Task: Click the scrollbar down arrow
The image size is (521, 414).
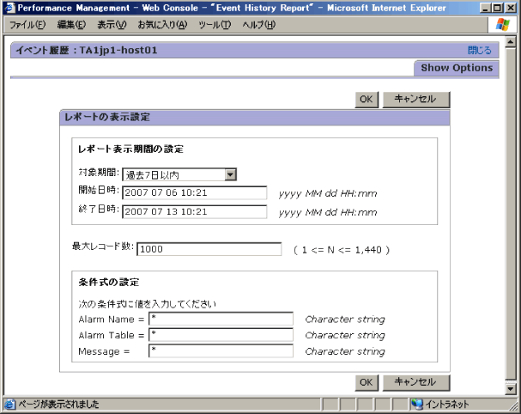Action: (510, 388)
